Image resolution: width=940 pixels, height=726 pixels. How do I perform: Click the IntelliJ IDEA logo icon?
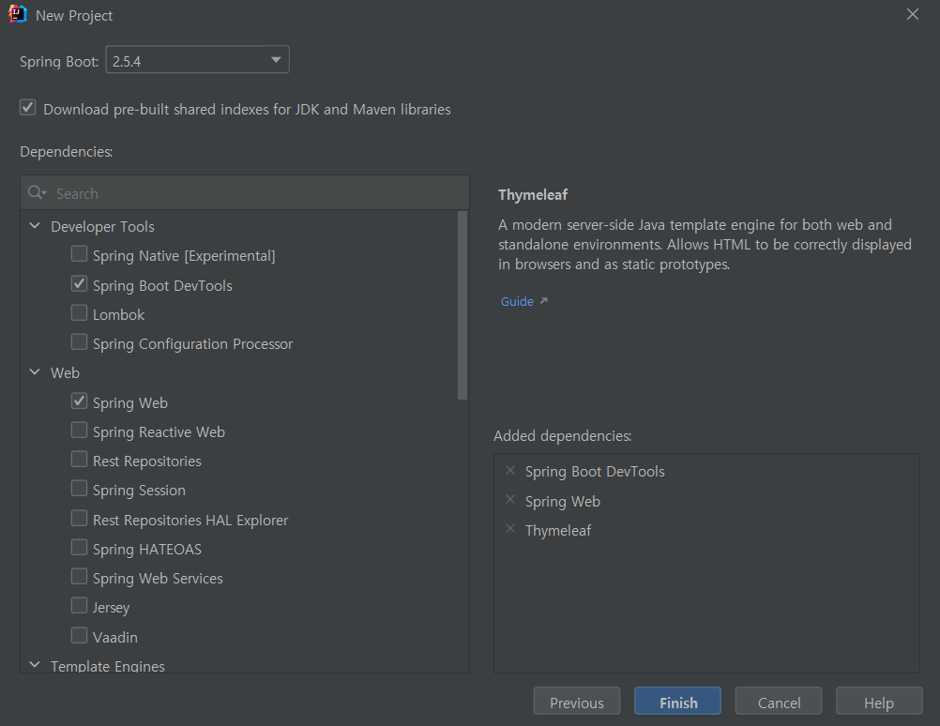click(x=18, y=14)
